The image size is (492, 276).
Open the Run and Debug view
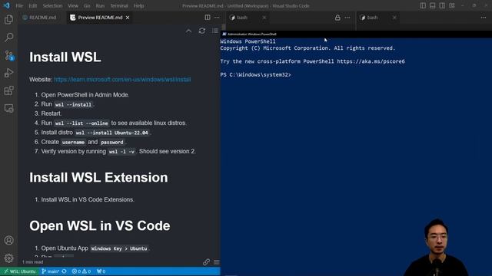pos(8,73)
